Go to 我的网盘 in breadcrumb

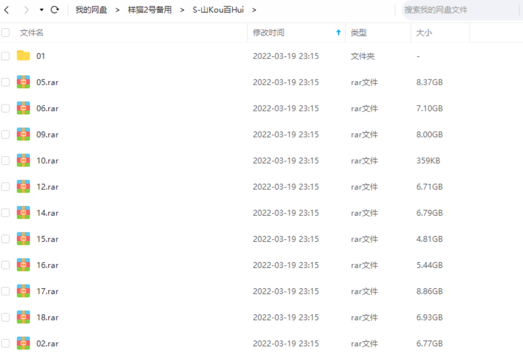click(91, 10)
